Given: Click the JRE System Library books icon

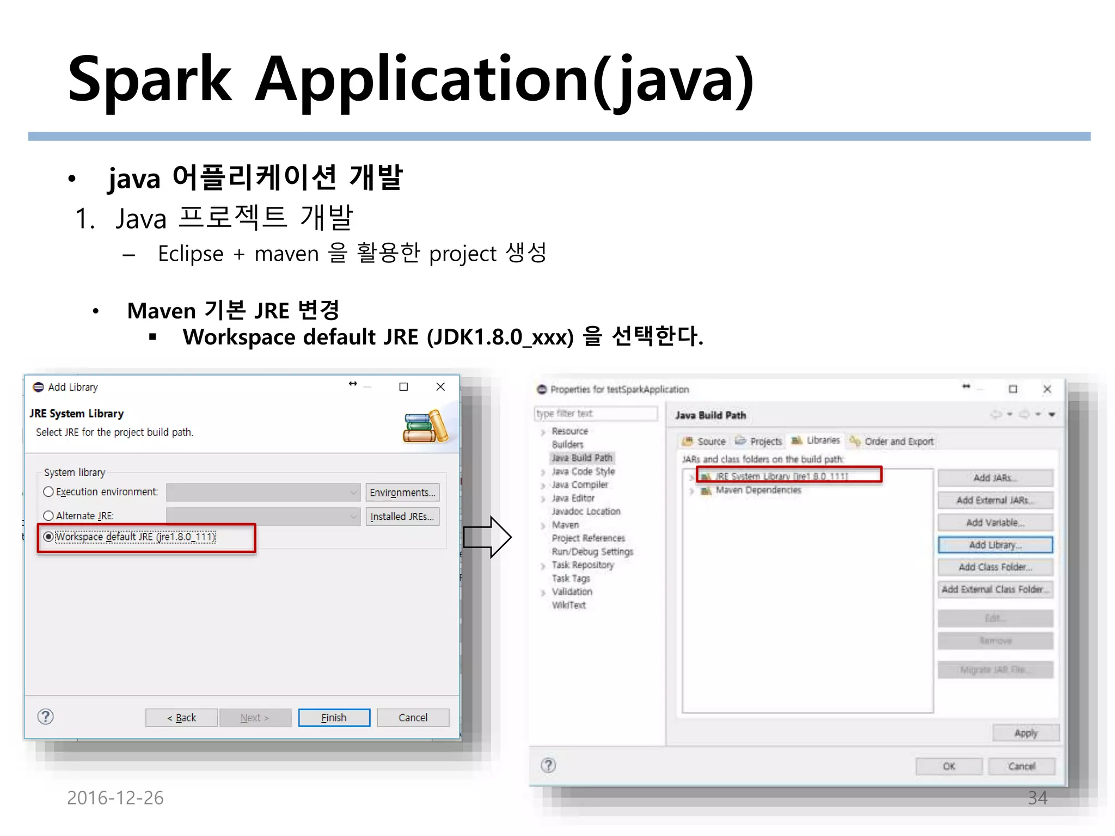Looking at the screenshot, I should click(x=426, y=427).
